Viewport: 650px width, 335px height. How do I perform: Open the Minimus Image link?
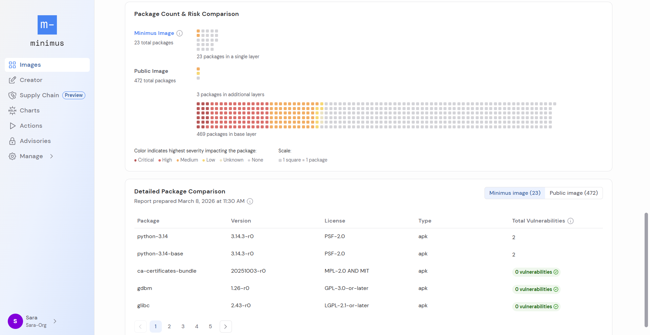pyautogui.click(x=154, y=33)
